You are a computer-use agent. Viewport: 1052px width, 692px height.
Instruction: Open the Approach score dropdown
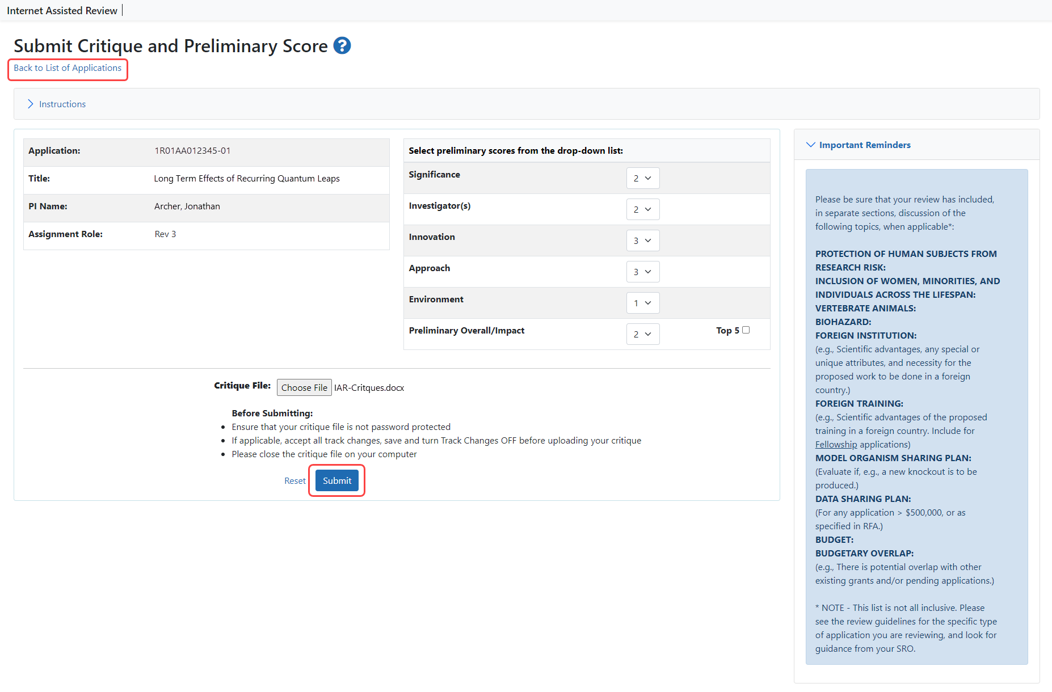[643, 272]
